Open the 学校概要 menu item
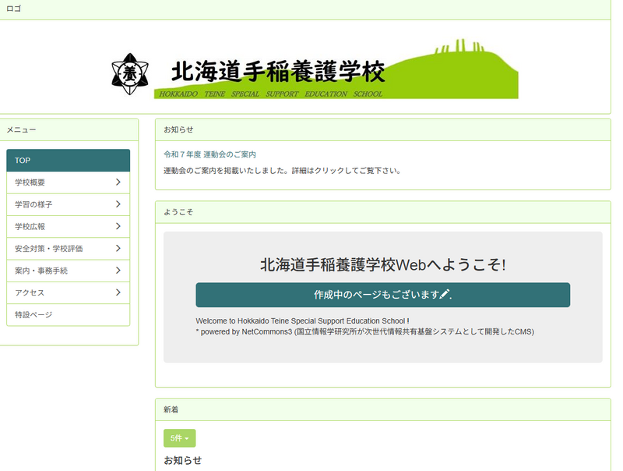The image size is (623, 471). coord(69,182)
